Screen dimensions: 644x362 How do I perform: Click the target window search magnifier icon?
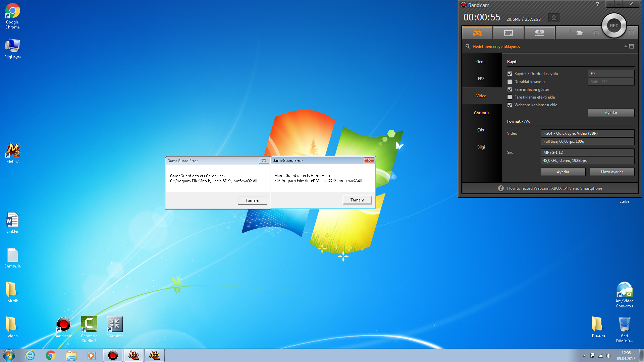point(468,46)
